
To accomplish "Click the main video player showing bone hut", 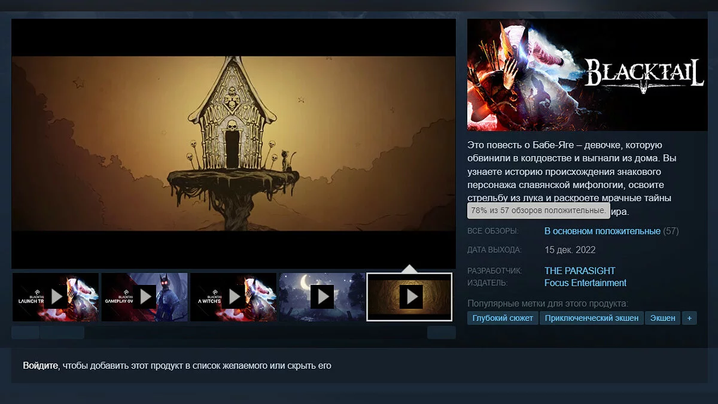I will click(233, 144).
